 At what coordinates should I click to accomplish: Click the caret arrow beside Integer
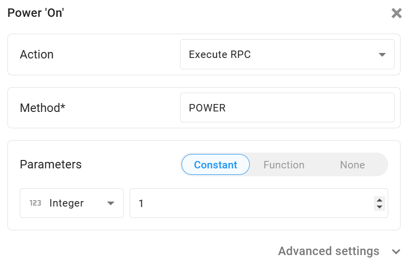[111, 203]
